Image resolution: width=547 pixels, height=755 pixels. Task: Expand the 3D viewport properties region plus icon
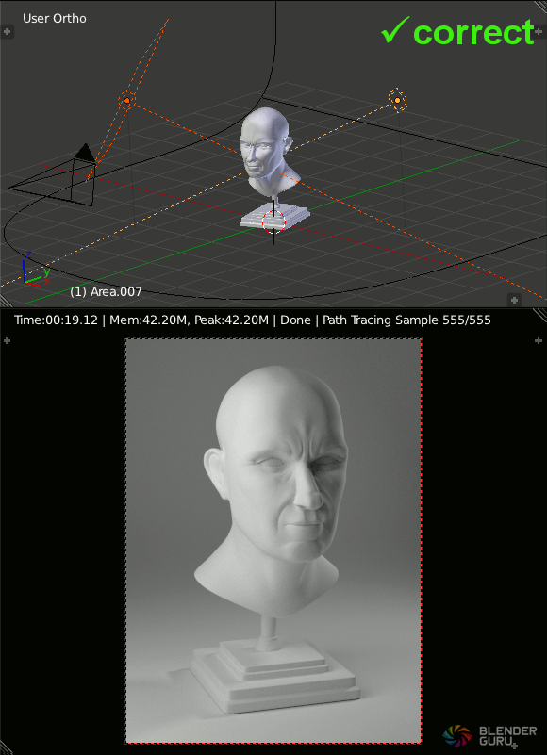539,32
